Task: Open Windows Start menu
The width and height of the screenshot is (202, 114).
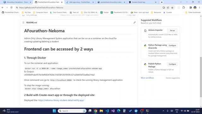Action: coord(54,111)
